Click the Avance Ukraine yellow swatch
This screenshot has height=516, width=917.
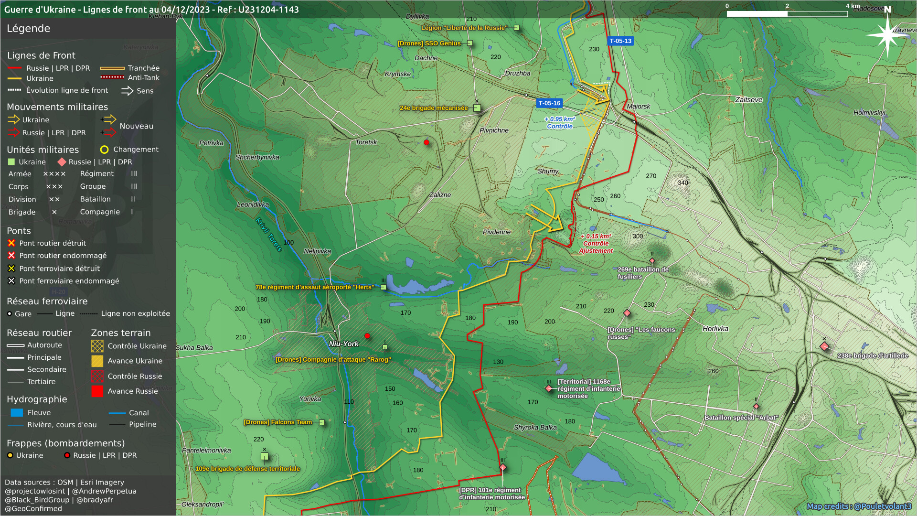tap(97, 361)
